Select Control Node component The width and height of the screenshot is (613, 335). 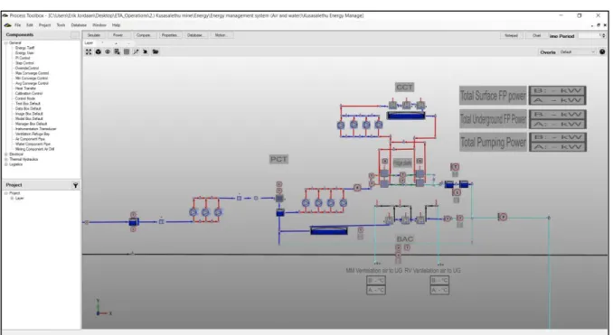point(25,98)
